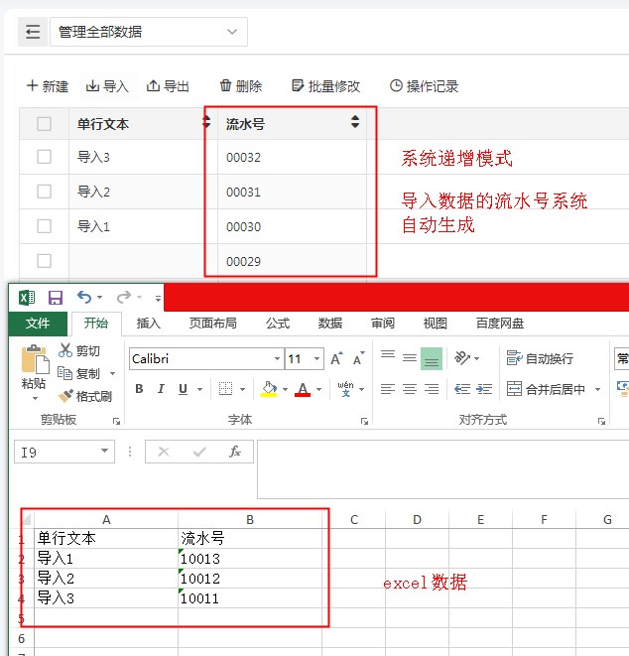The width and height of the screenshot is (629, 656).
Task: Click the insert function fx icon
Action: click(x=235, y=452)
